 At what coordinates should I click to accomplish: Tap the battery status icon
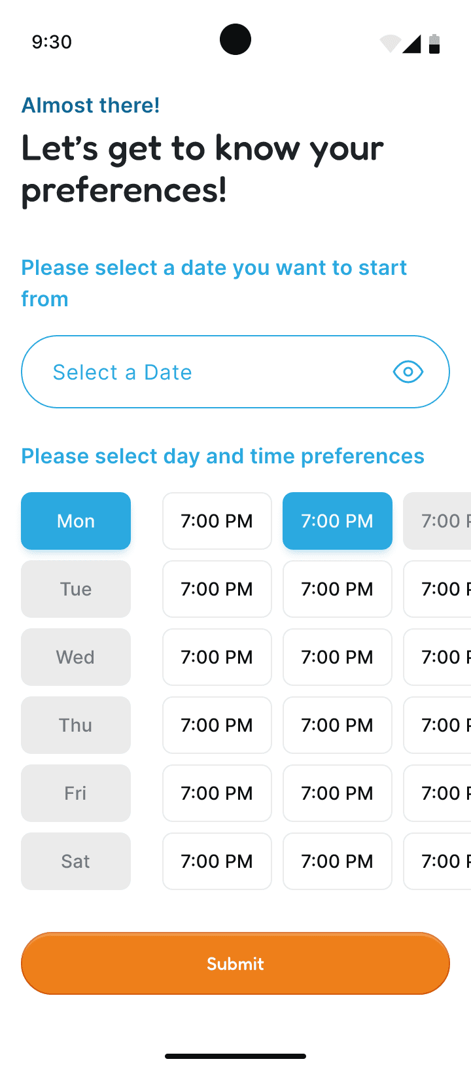pyautogui.click(x=434, y=44)
